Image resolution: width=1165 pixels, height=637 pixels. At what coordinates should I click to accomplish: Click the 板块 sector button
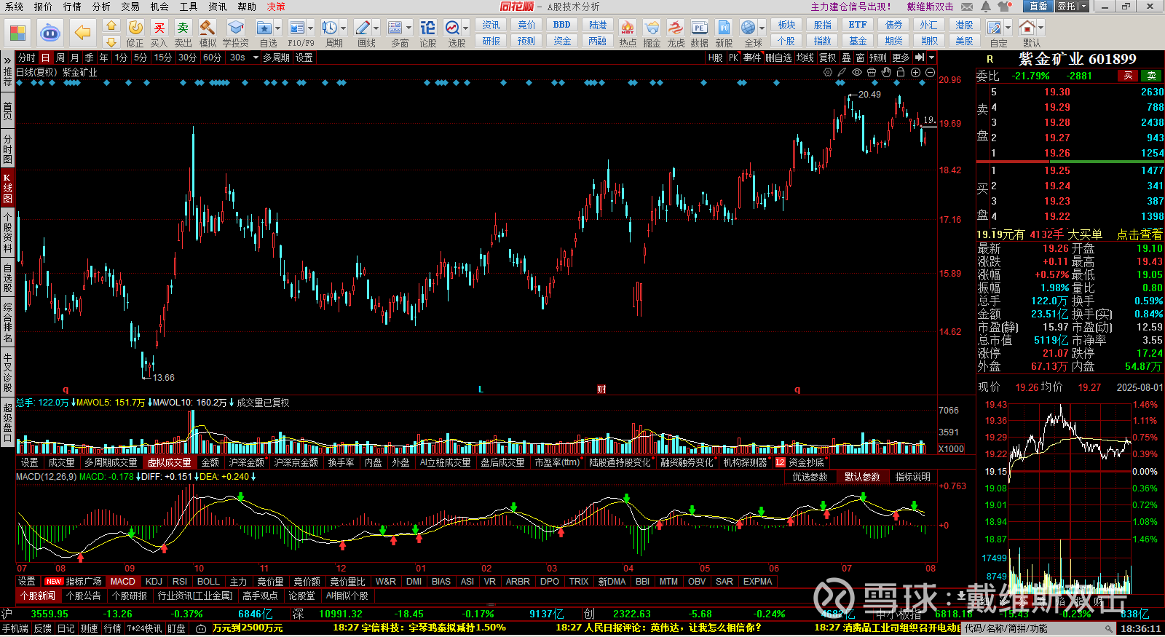tap(786, 25)
